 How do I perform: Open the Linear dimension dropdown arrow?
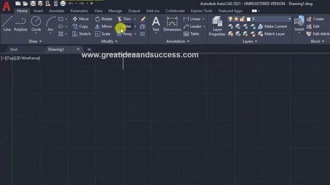[x=204, y=19]
